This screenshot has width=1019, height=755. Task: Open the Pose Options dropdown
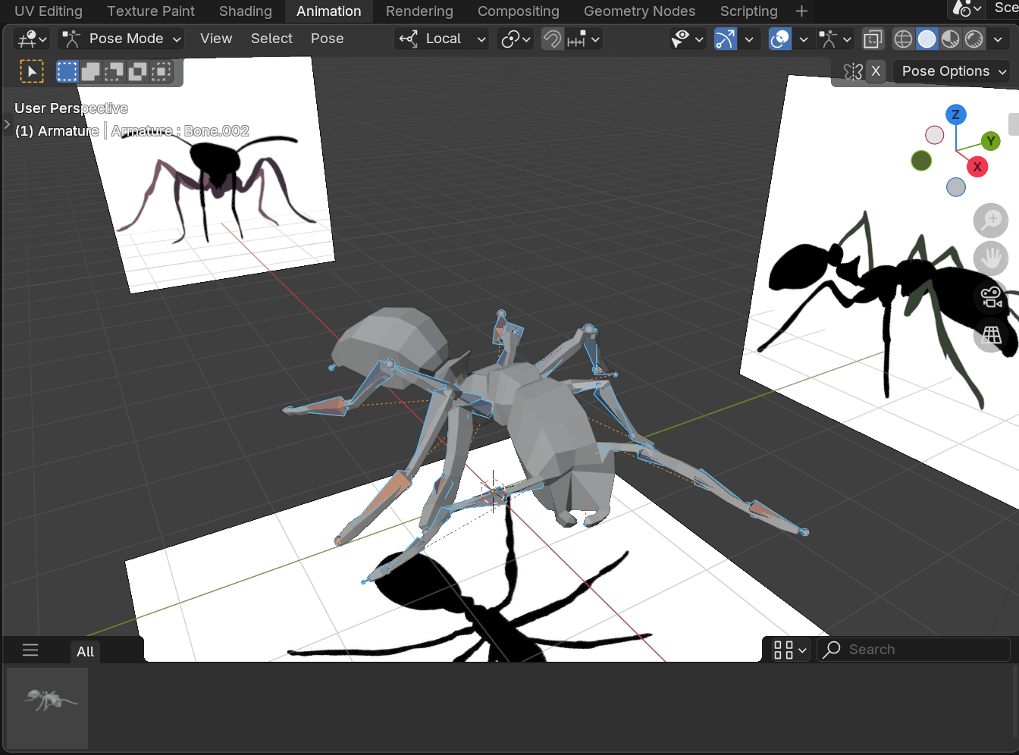coord(951,70)
